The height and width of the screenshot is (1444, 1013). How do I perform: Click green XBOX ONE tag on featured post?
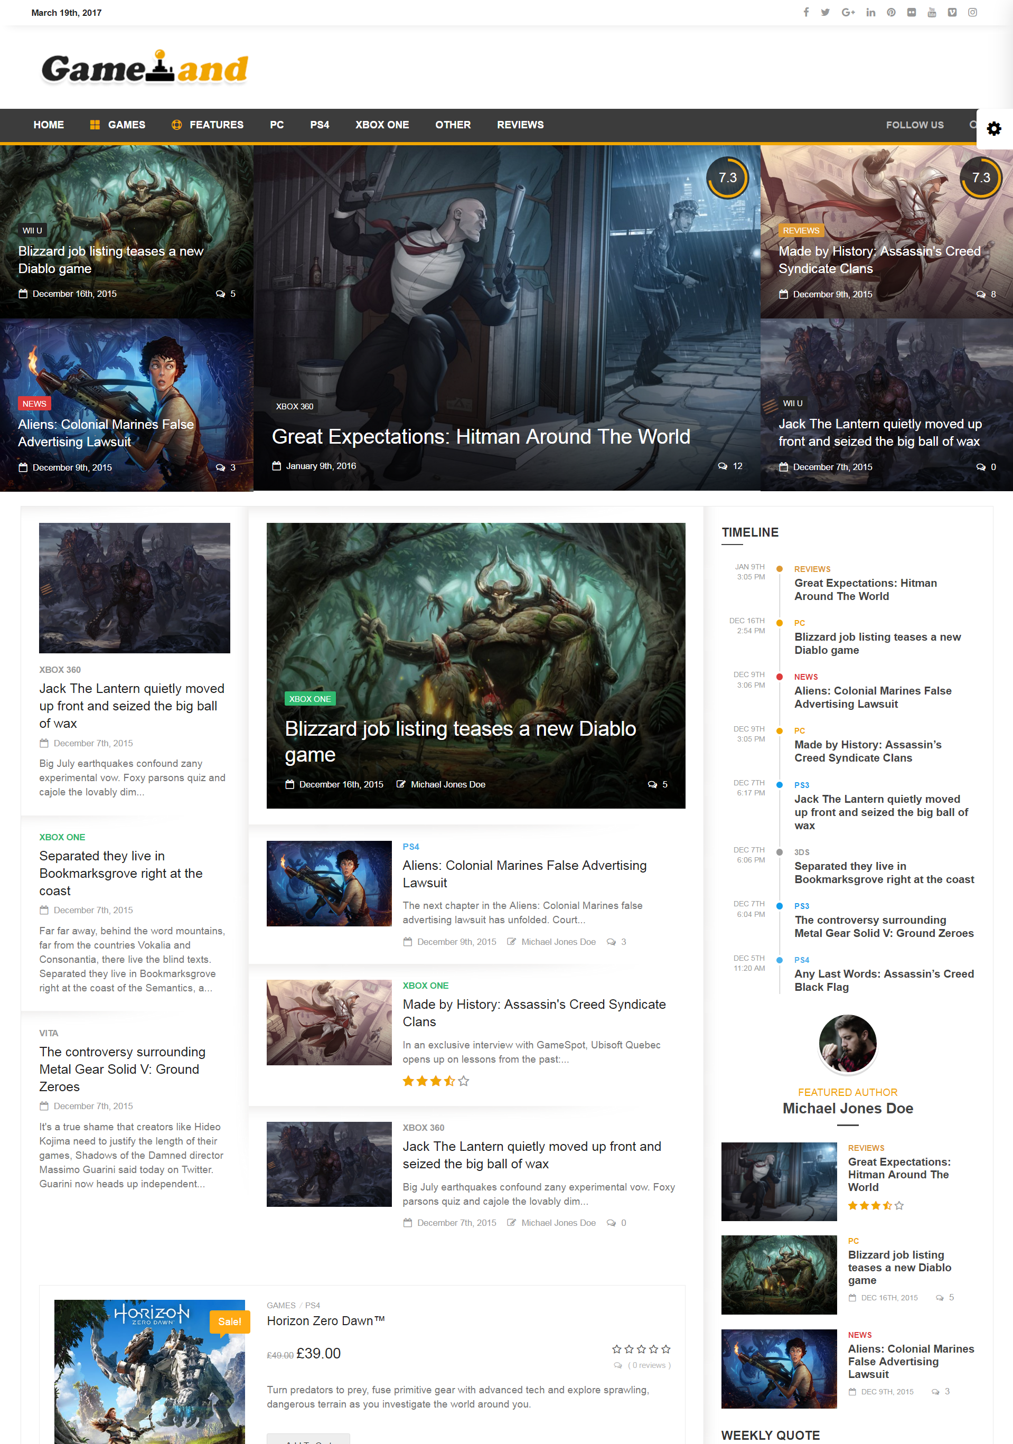click(310, 699)
